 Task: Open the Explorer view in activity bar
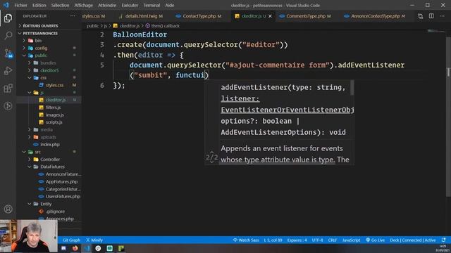(x=8, y=18)
